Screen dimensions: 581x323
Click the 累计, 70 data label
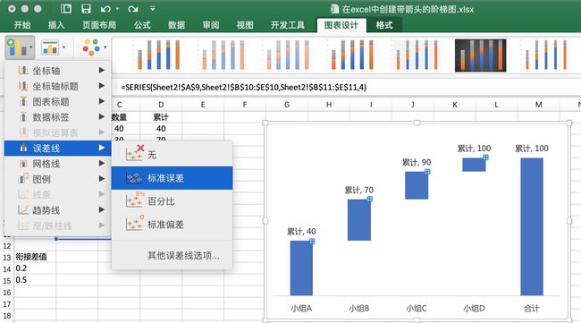tap(359, 191)
